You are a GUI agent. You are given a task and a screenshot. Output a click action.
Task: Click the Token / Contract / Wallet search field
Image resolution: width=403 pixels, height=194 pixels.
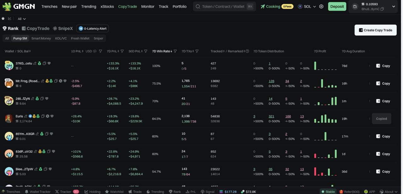(x=223, y=6)
